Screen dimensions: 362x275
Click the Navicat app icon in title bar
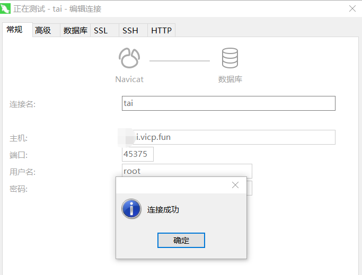click(x=5, y=9)
